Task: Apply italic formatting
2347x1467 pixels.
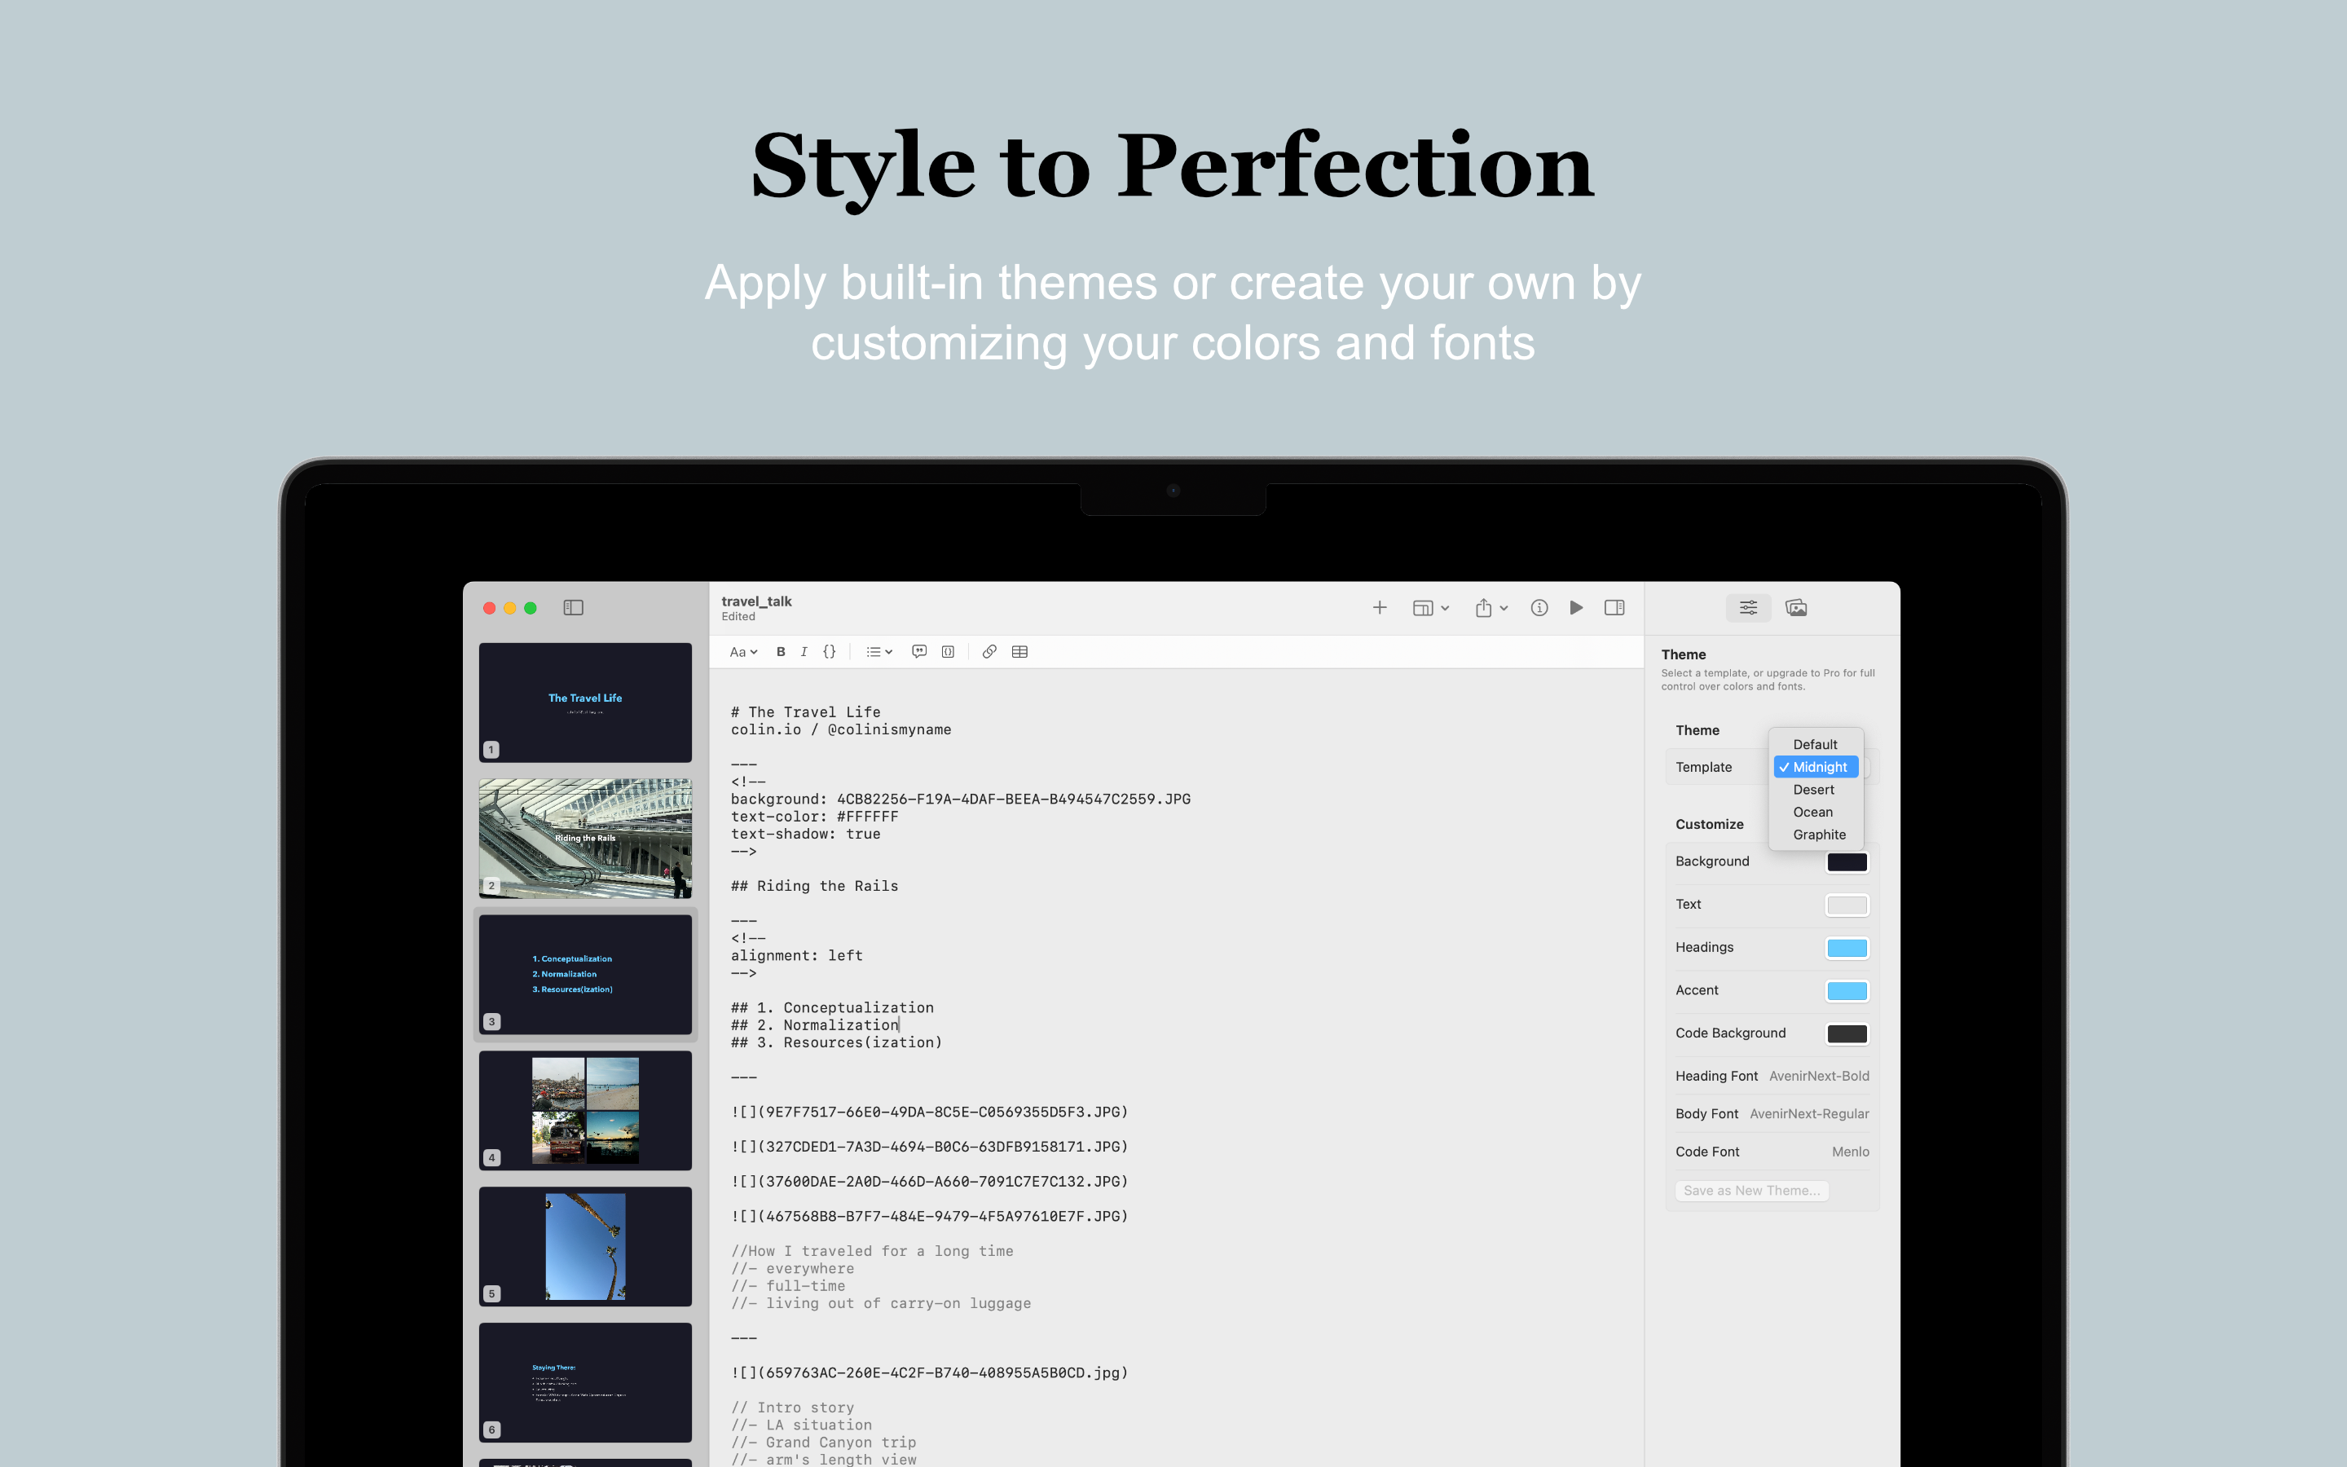Action: point(804,651)
